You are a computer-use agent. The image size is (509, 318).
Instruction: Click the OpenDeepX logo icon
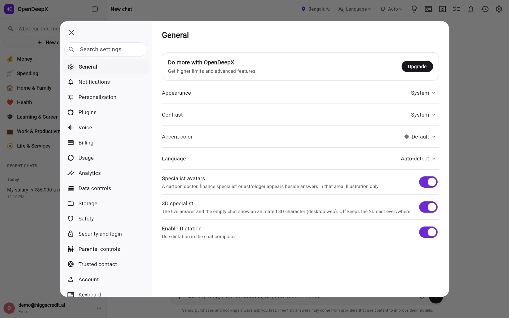tap(9, 9)
